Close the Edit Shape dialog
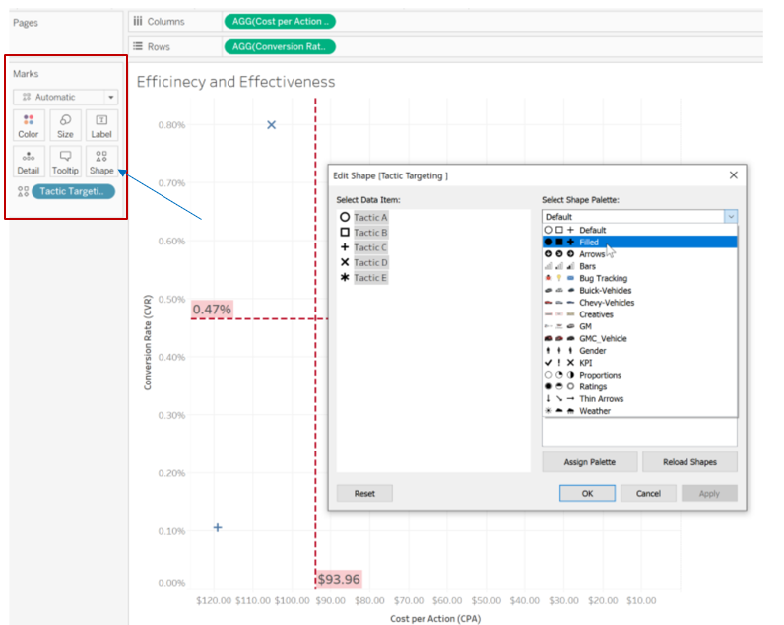Screen dimensions: 784x625 pos(734,175)
